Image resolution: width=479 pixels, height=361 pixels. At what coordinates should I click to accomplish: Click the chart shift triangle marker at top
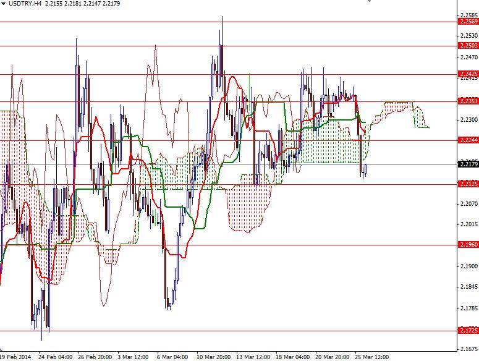370,1
